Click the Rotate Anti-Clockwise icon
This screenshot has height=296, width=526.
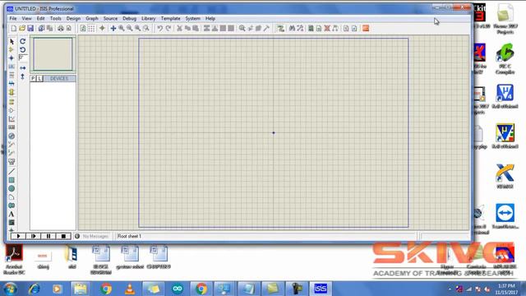click(22, 49)
